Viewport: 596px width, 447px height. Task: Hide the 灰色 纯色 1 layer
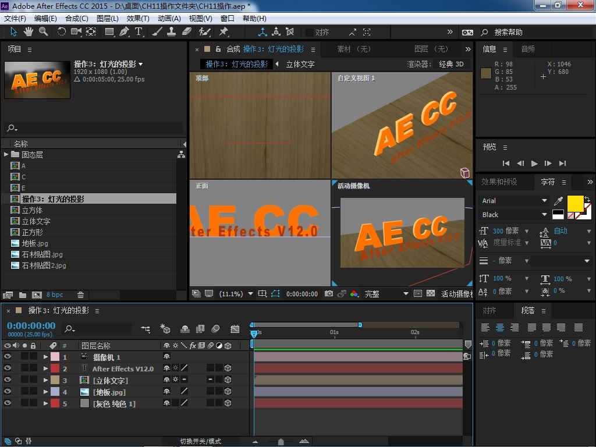pos(7,403)
